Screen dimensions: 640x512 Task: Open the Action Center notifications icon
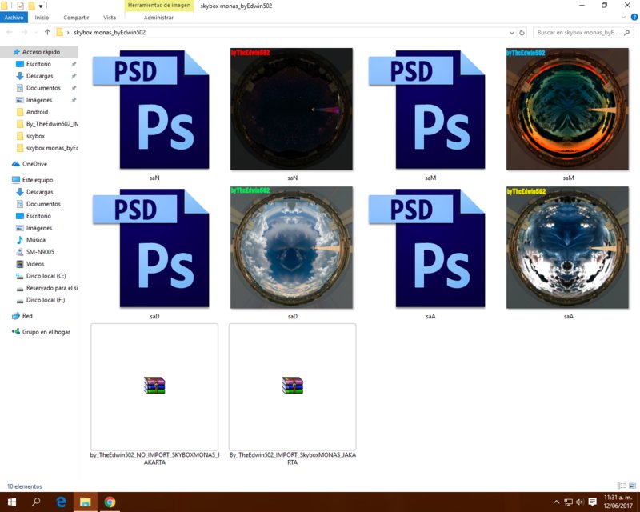593,502
